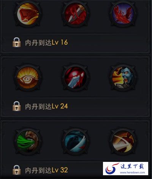Screen dimensions: 152x179
Task: Choose the red helmet warrior skill
Action: pyautogui.click(x=76, y=78)
